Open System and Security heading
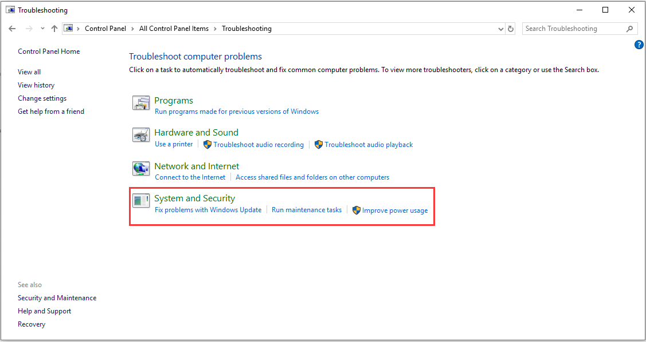Screen dimensions: 646x342 pos(195,198)
